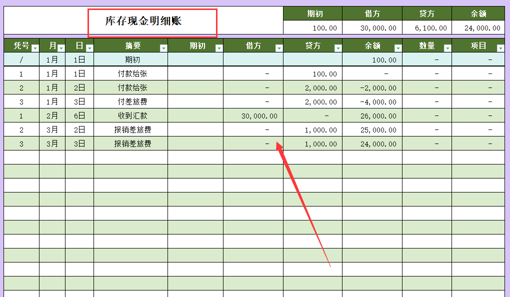The height and width of the screenshot is (297, 510).
Task: Select the slash voucher cell in the 期初 row
Action: point(21,59)
